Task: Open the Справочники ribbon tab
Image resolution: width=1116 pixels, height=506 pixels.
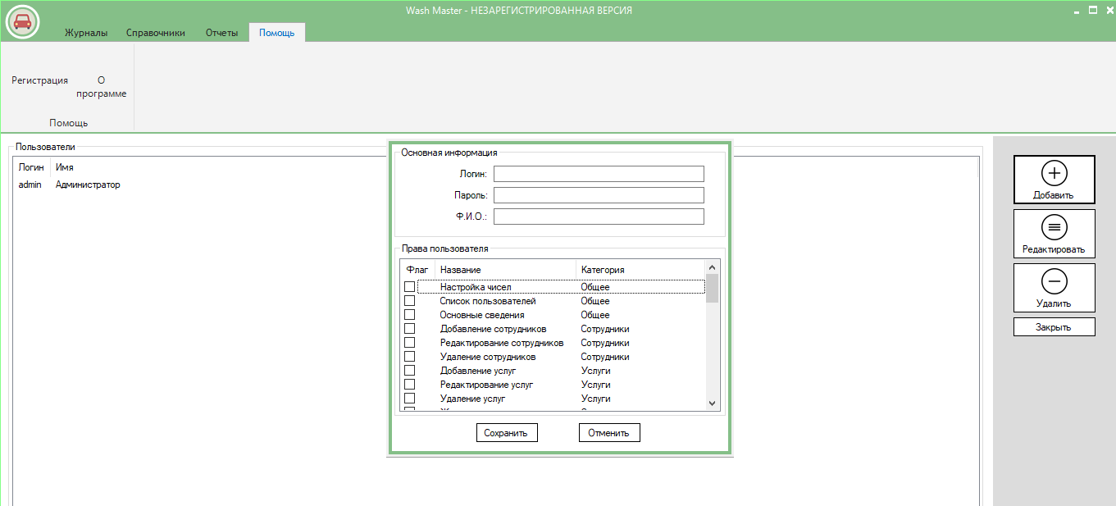Action: pos(156,33)
